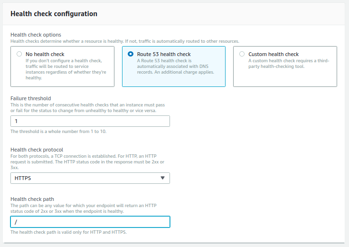Open the Health check protocol HTTPS dropdown
Image resolution: width=349 pixels, height=247 pixels.
(x=90, y=178)
